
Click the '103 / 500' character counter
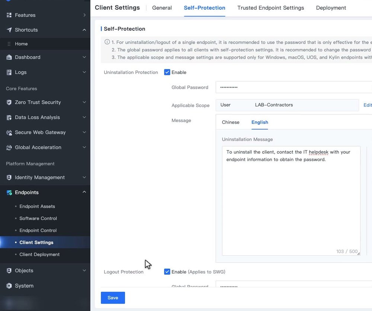coord(347,251)
